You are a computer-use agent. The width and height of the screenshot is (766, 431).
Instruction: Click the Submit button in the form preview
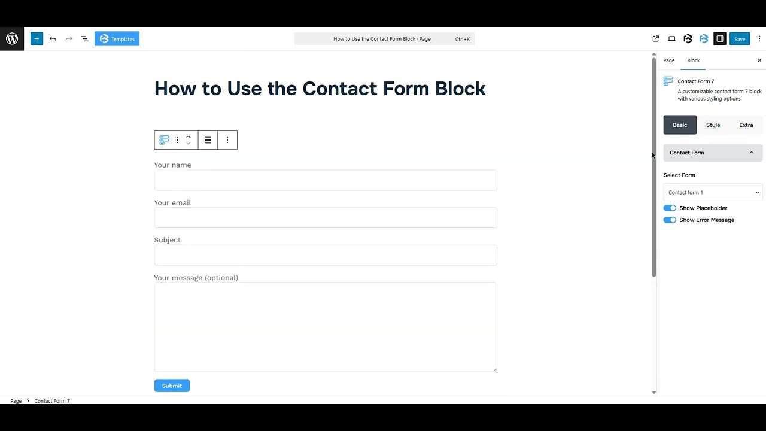click(x=172, y=386)
